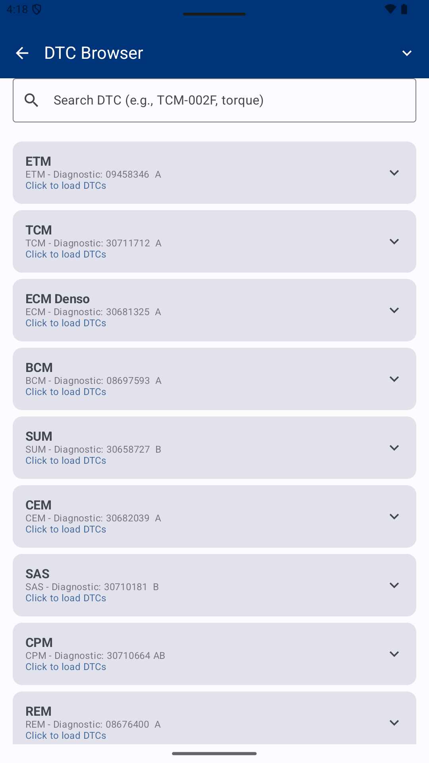Load DTCs link under CEM

[x=66, y=529]
